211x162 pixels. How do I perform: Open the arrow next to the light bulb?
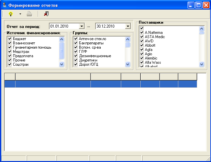20,14
